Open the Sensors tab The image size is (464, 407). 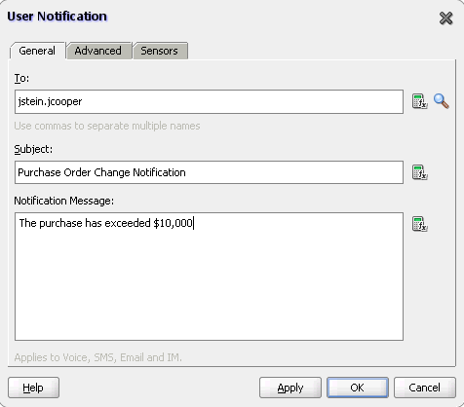[160, 51]
